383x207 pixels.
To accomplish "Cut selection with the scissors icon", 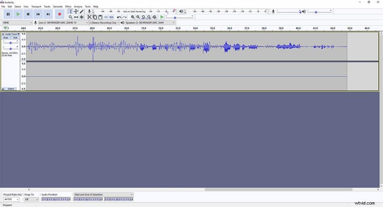I will click(89, 17).
